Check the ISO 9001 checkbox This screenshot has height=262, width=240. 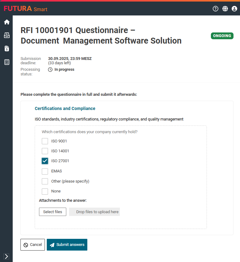[x=45, y=141]
